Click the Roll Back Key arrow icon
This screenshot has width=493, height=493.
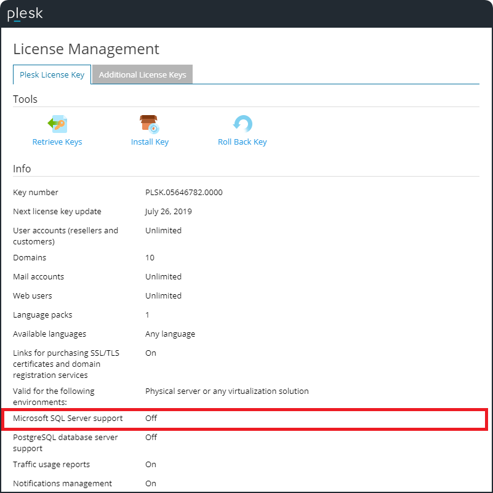point(242,124)
